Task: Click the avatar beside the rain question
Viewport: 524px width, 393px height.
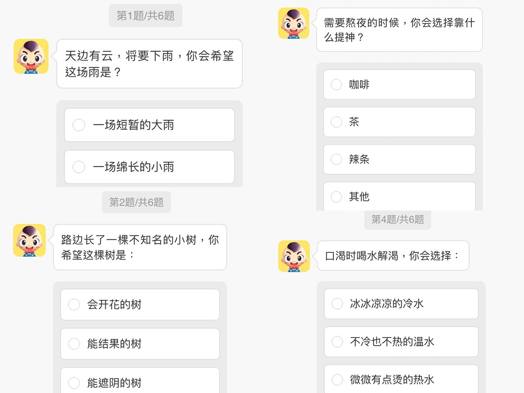Action: pos(31,56)
